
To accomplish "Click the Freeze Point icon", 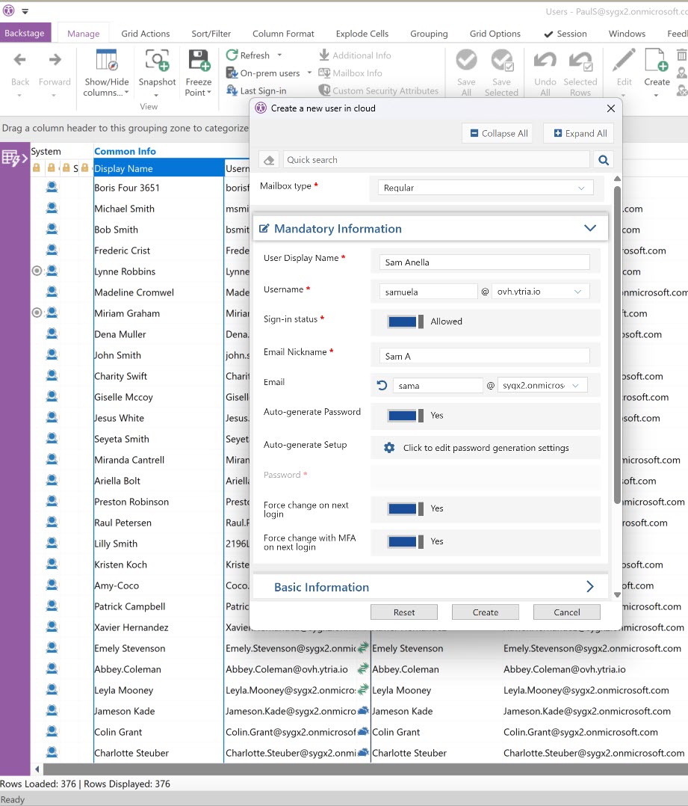I will tap(199, 62).
